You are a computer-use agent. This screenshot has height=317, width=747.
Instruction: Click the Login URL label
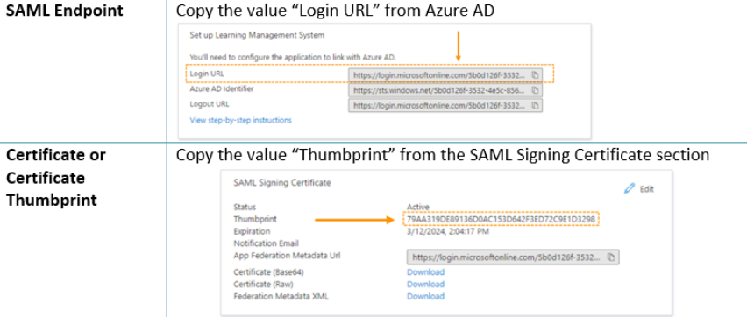tap(207, 74)
